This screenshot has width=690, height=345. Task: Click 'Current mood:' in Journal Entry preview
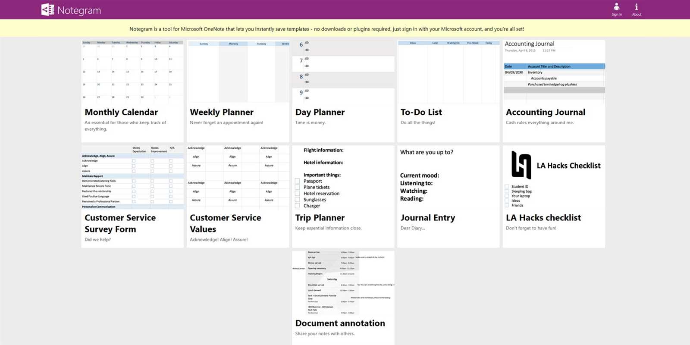[x=420, y=176]
